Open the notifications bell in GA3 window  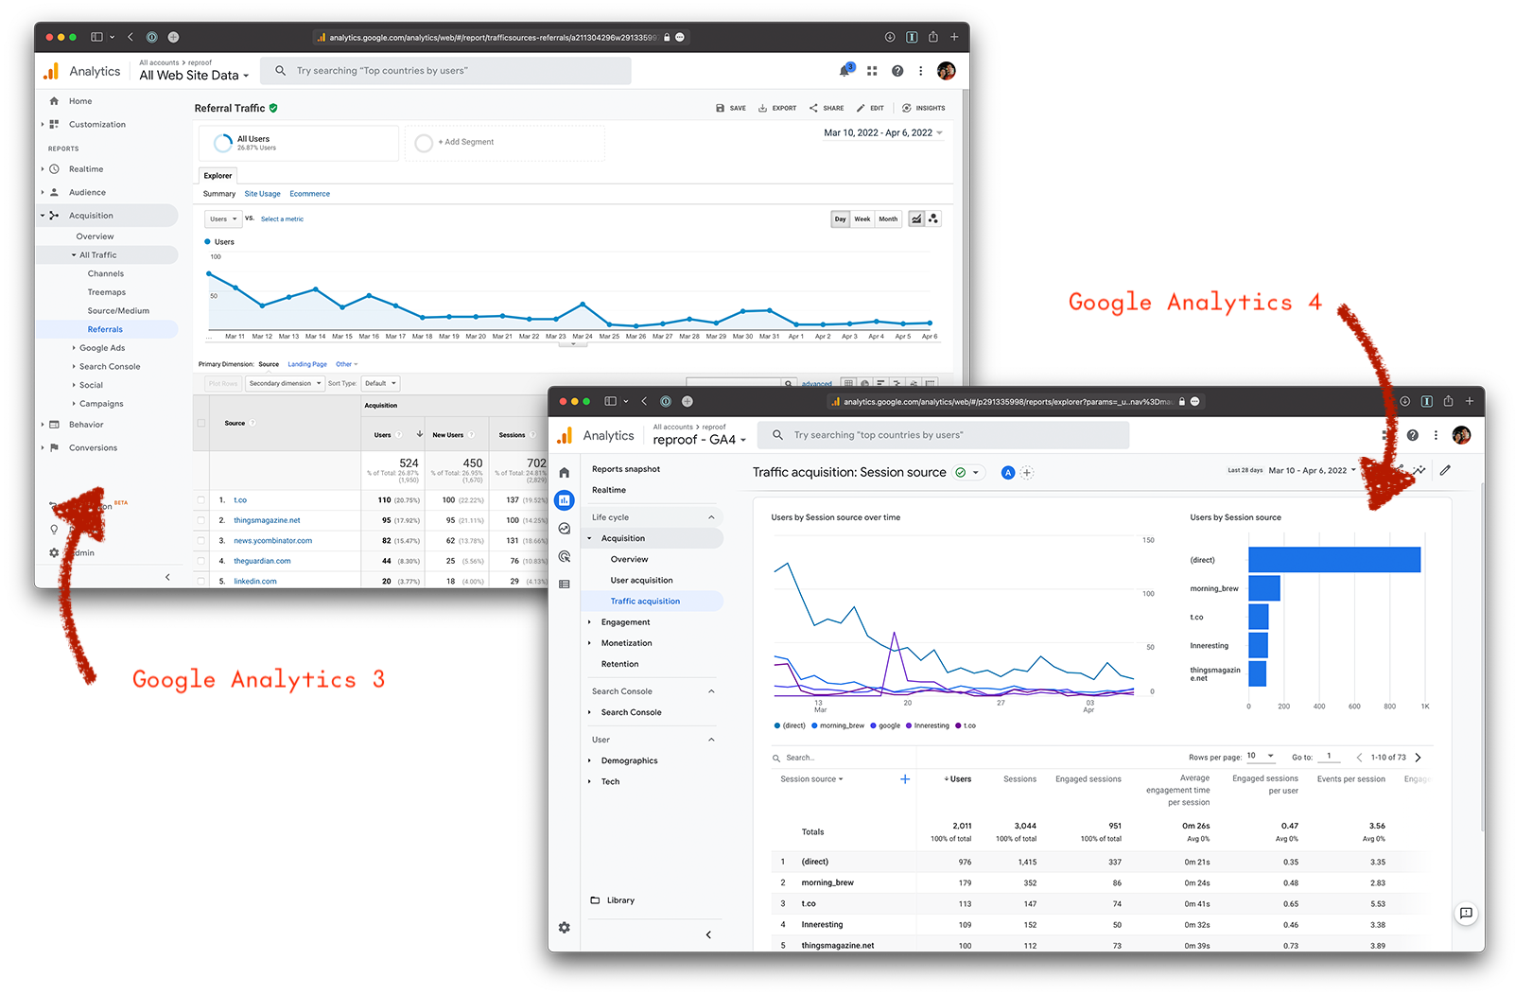[x=845, y=71]
